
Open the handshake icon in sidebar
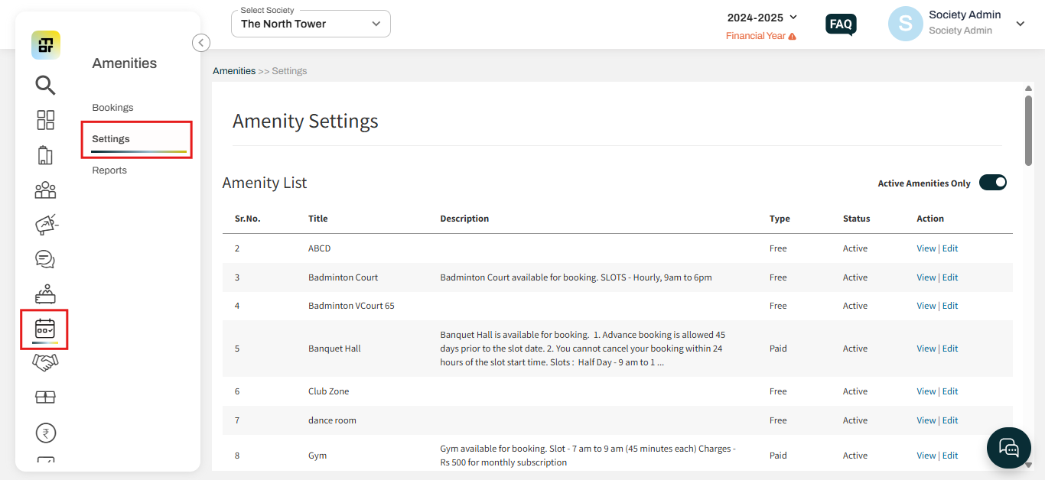tap(46, 363)
